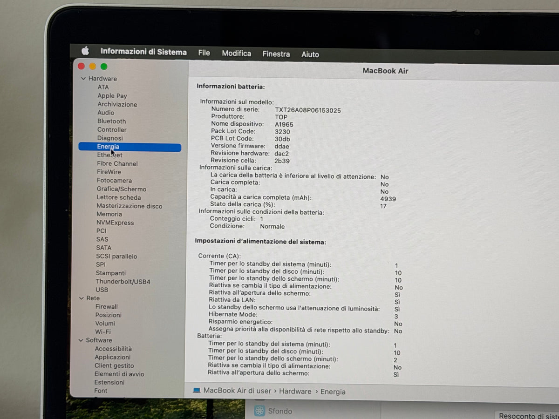Viewport: 559px width, 419px height.
Task: Select SATA in the sidebar
Action: 103,248
